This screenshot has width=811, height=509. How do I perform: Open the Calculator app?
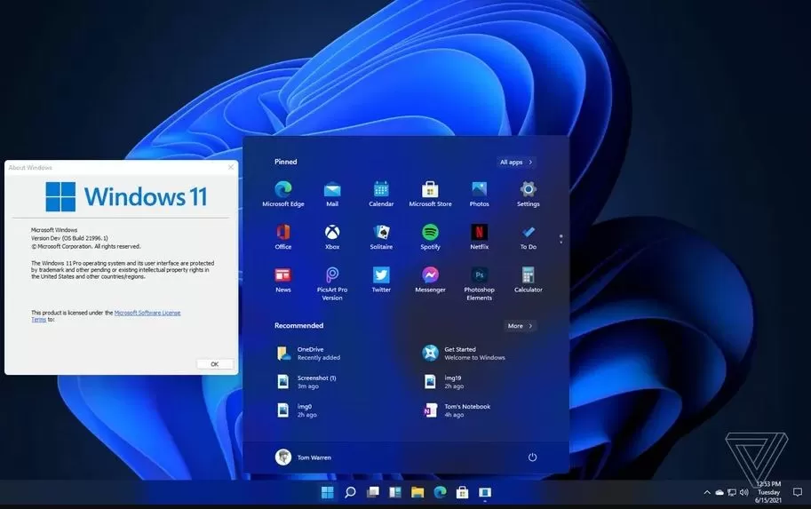(528, 275)
